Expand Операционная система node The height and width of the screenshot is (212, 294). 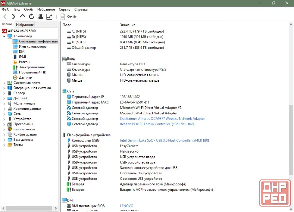tap(4, 88)
